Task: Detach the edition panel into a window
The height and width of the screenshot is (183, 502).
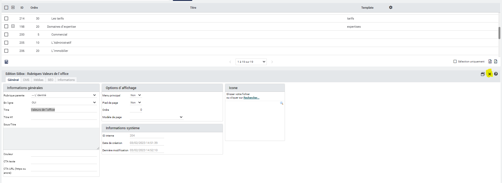Action: 483,74
